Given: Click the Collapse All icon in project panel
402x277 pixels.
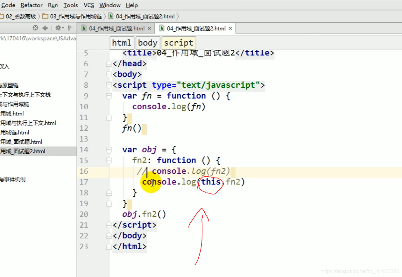Looking at the screenshot, I should [x=45, y=28].
